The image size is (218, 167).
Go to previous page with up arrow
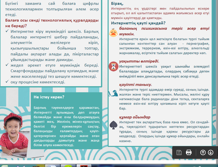203,153
